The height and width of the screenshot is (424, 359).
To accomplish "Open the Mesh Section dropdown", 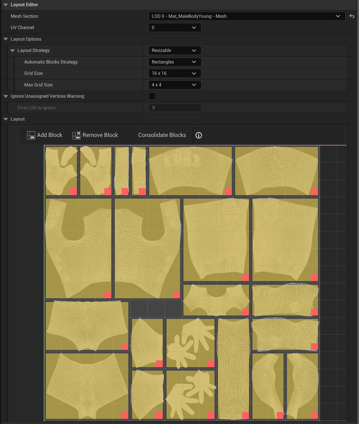I will pyautogui.click(x=247, y=16).
